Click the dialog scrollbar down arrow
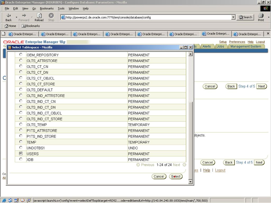The width and height of the screenshot is (271, 203). coord(191,182)
